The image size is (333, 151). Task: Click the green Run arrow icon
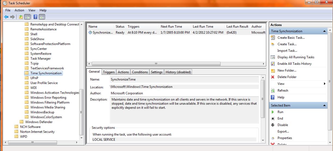(273, 112)
